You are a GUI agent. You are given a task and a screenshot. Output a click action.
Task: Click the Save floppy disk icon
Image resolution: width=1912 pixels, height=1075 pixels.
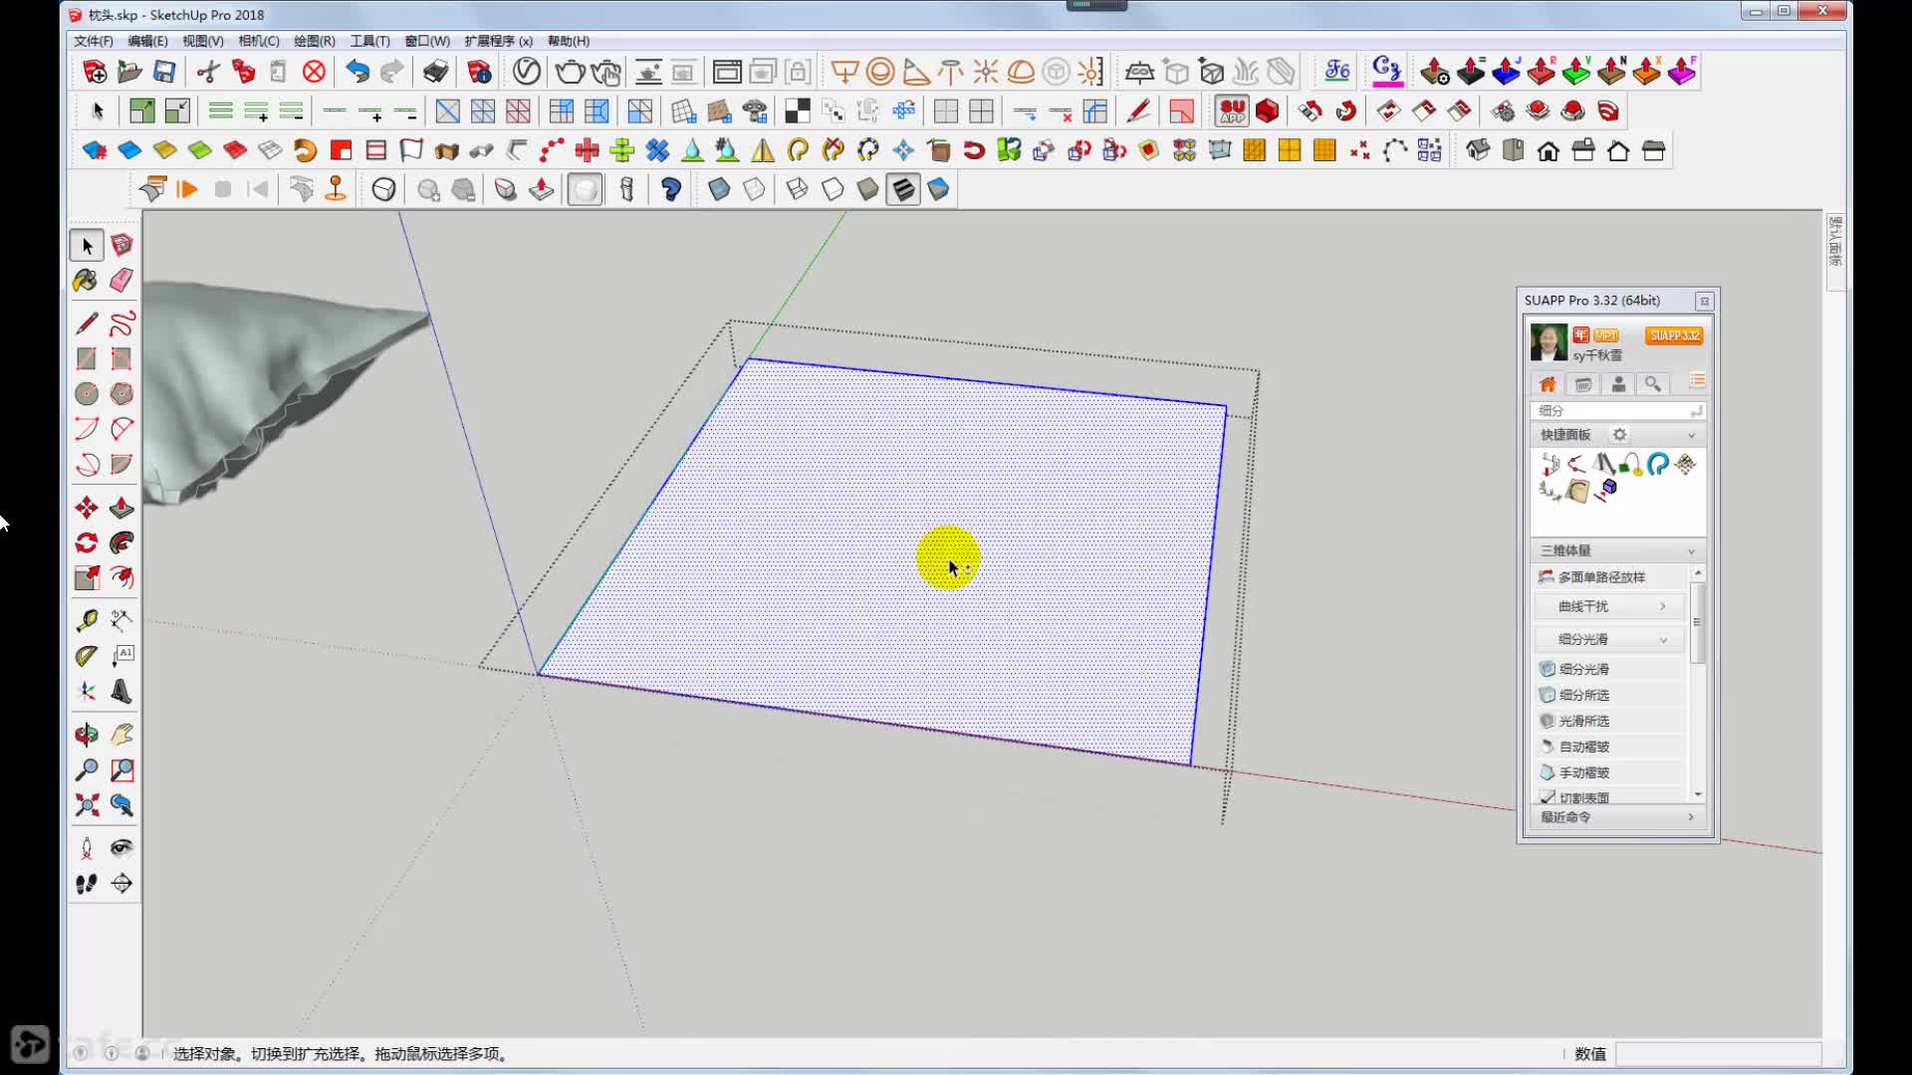(164, 72)
